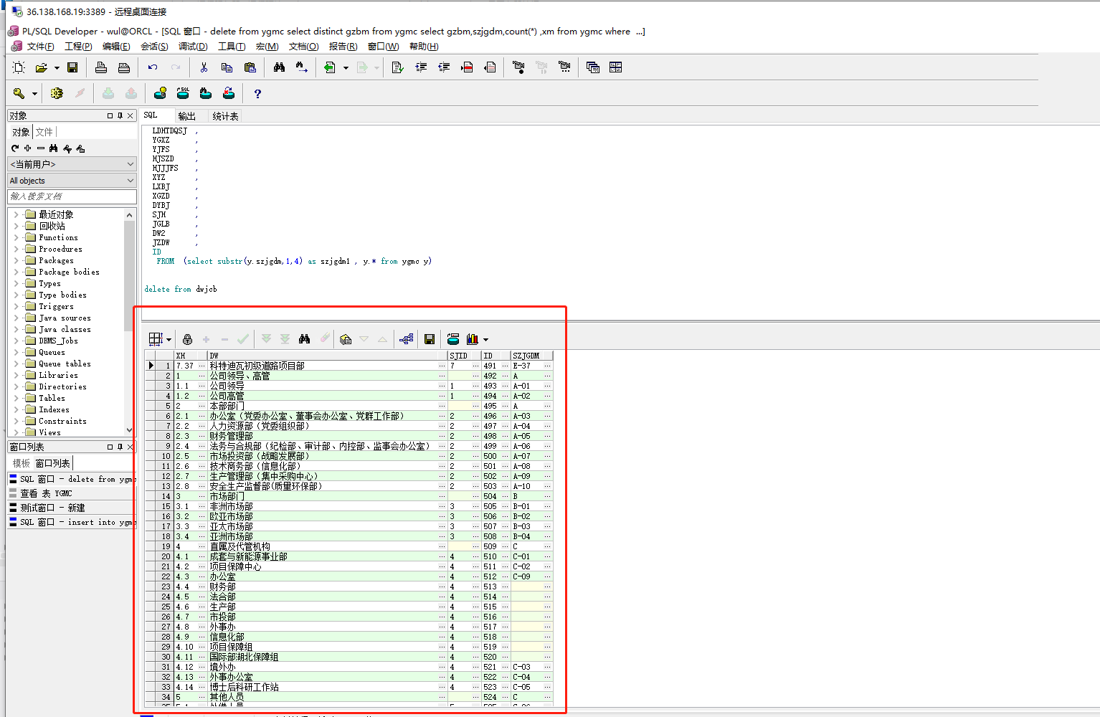Click the SZJGDM column header
The width and height of the screenshot is (1100, 717).
531,356
